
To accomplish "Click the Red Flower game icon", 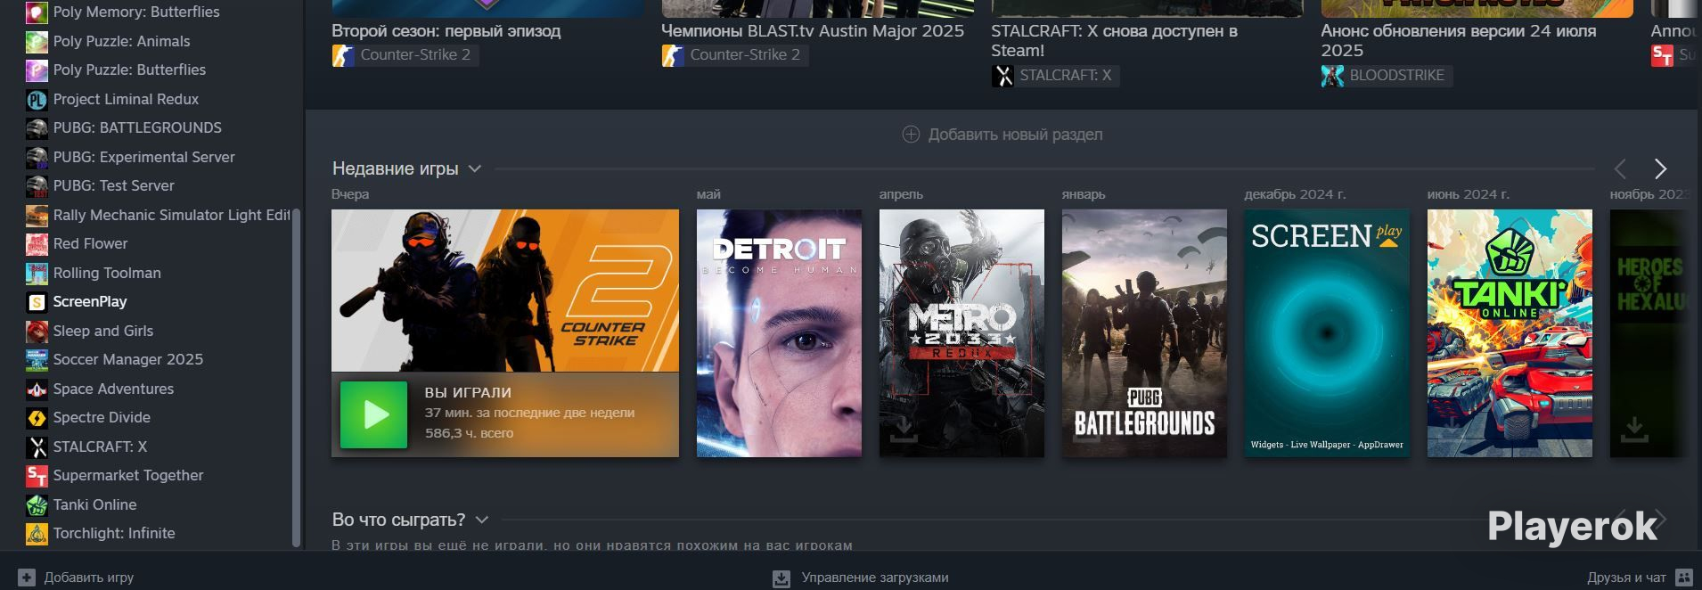I will (37, 243).
